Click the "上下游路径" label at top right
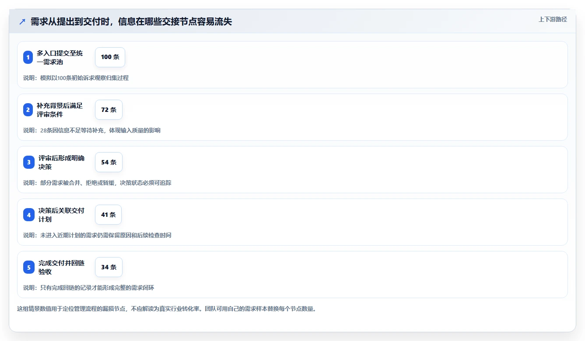 [x=553, y=19]
